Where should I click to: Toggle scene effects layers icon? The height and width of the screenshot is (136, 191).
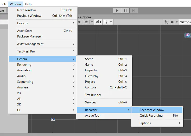coord(86,22)
